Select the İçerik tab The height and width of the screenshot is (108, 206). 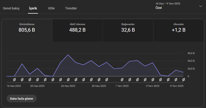(33, 8)
